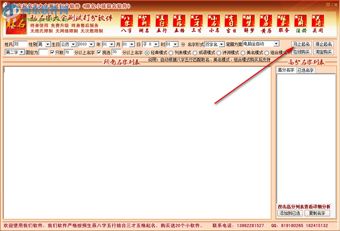Open the 八字 (Bazi) analysis tool
The height and width of the screenshot is (231, 340).
pyautogui.click(x=127, y=21)
